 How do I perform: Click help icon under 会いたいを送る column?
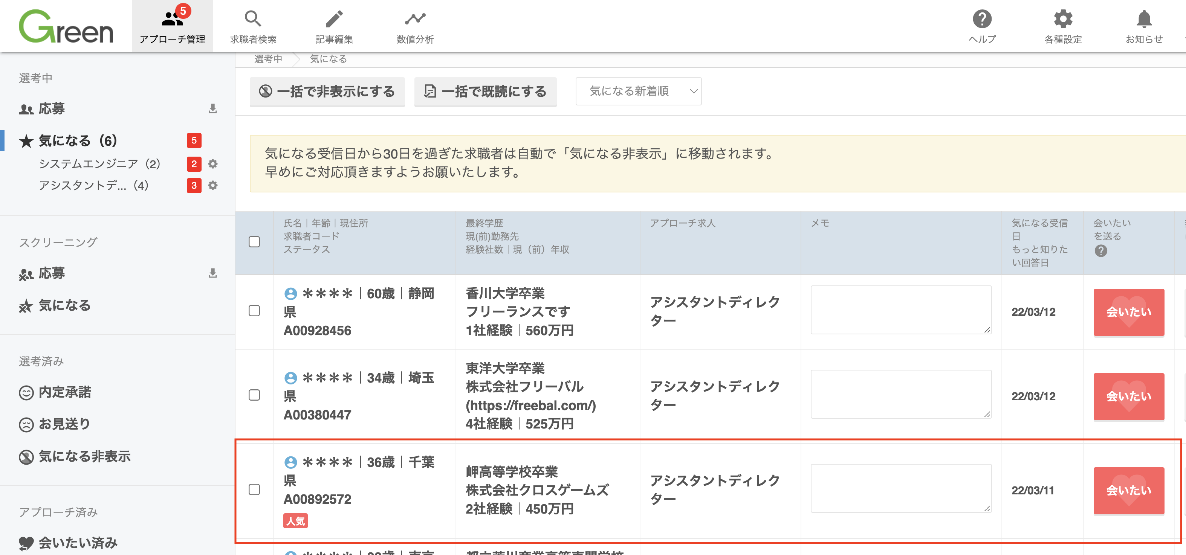tap(1101, 251)
